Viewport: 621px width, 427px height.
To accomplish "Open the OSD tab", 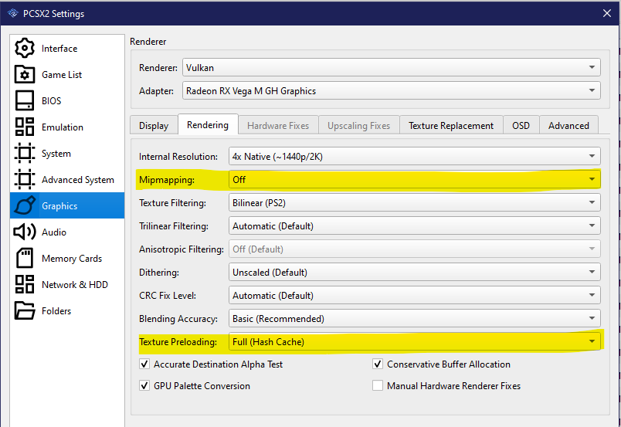I will point(521,126).
